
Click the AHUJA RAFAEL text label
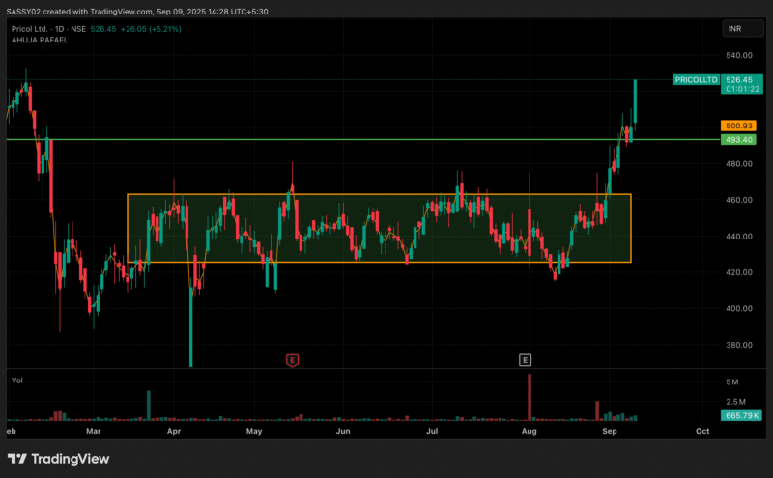tap(40, 40)
